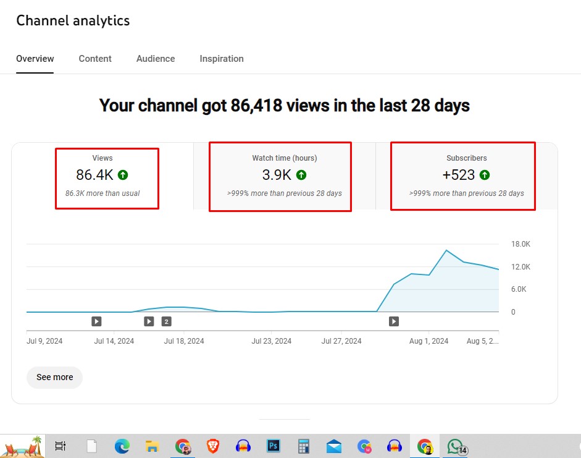Select the Views metric card
Screen dimensions: 581x458
[x=102, y=176]
